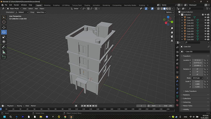Image resolution: width=211 pixels, height=119 pixels.
Task: Open the Playback menu in timeline
Action: (11, 106)
